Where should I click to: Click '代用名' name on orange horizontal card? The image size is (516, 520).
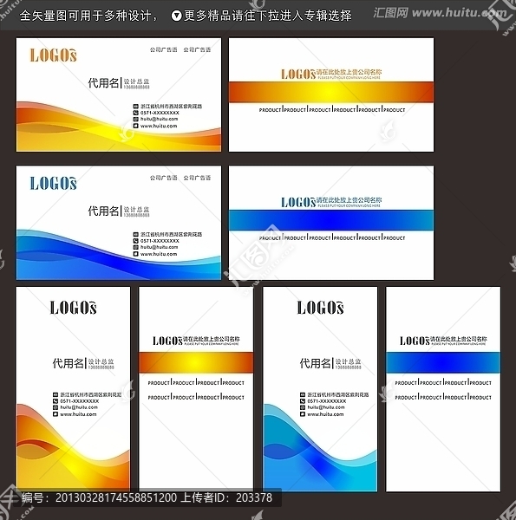[x=103, y=83]
